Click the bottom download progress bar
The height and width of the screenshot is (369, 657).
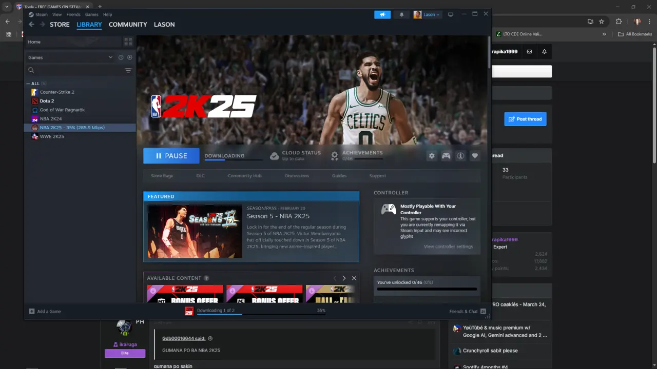click(261, 314)
